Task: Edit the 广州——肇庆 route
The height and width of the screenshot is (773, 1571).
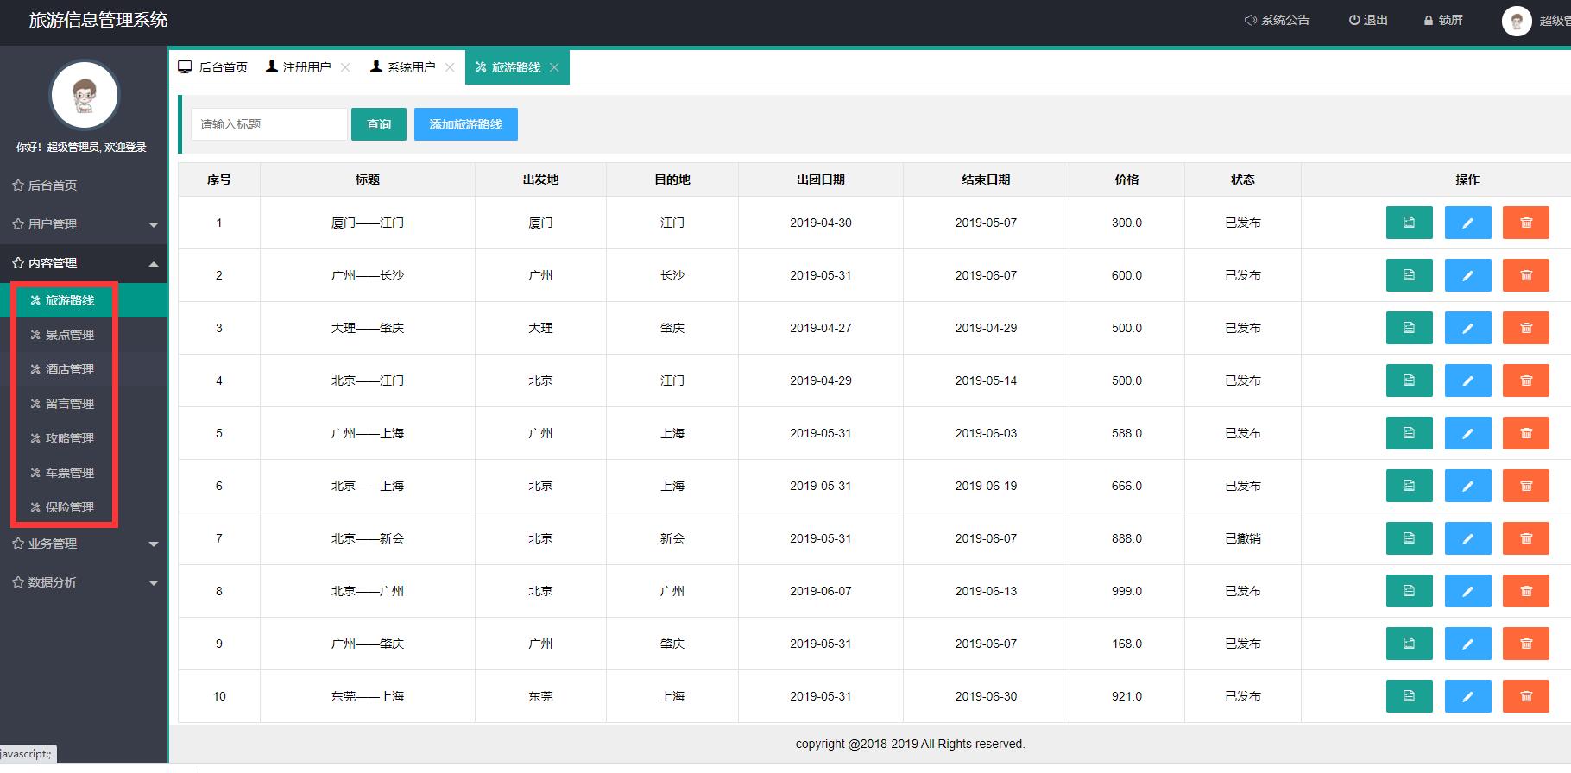Action: [1467, 644]
